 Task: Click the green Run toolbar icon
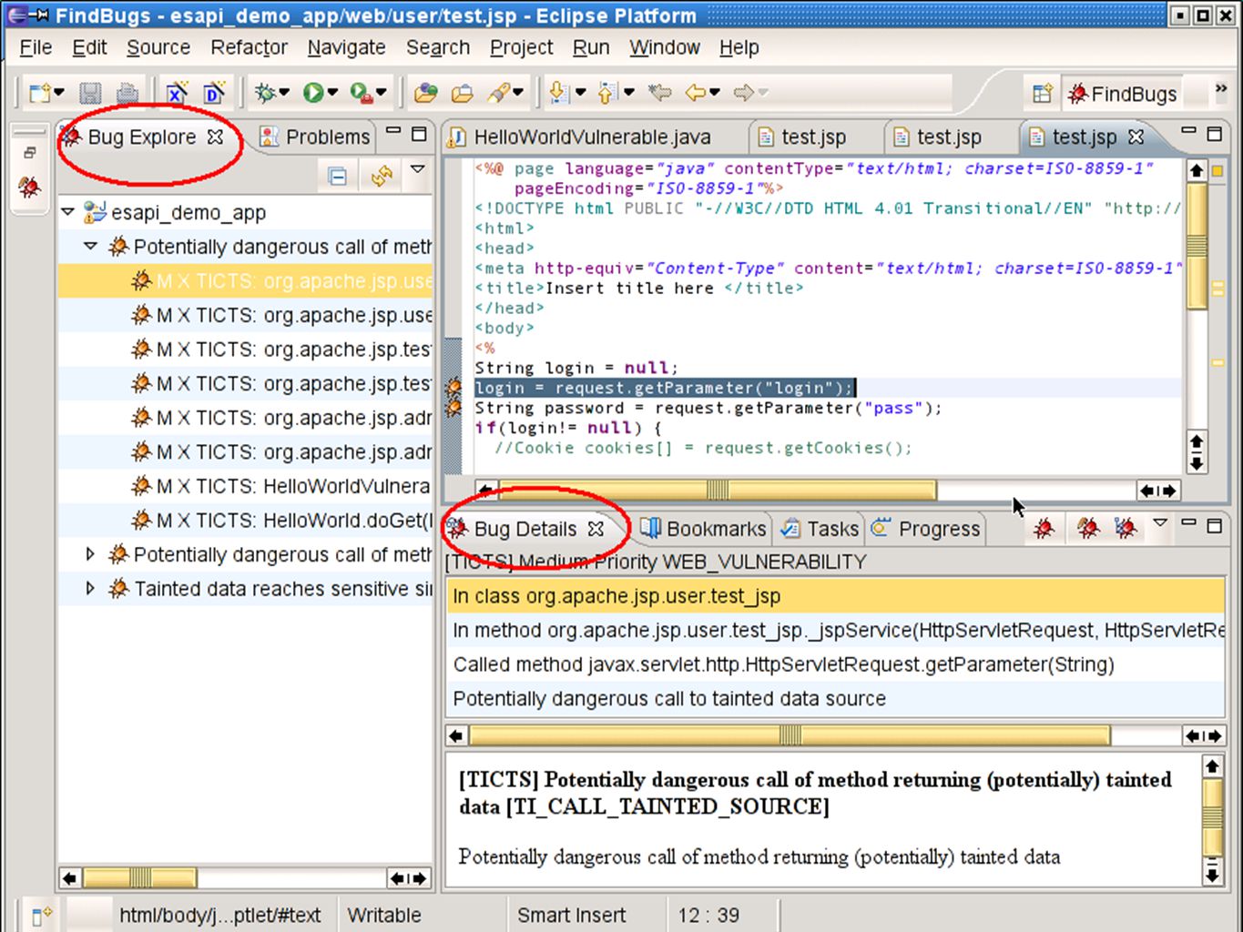[x=313, y=93]
